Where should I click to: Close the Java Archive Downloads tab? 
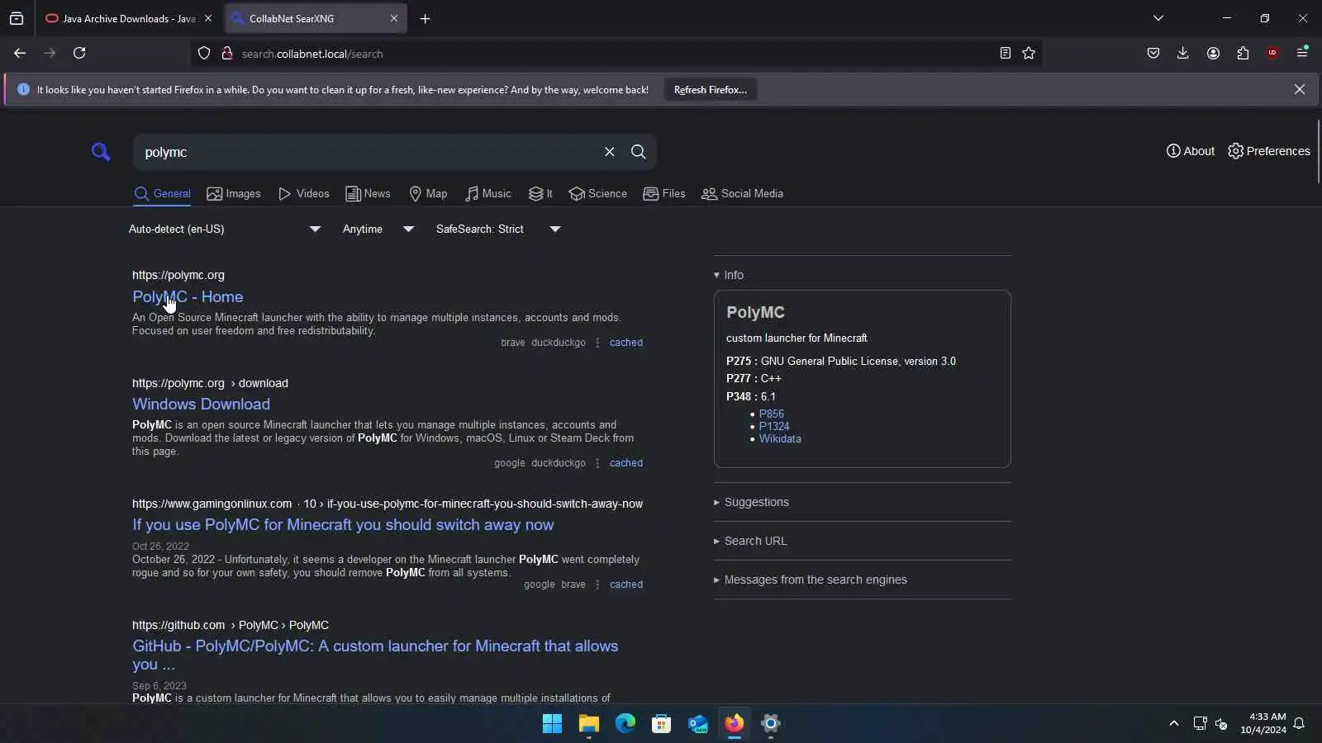click(x=208, y=18)
